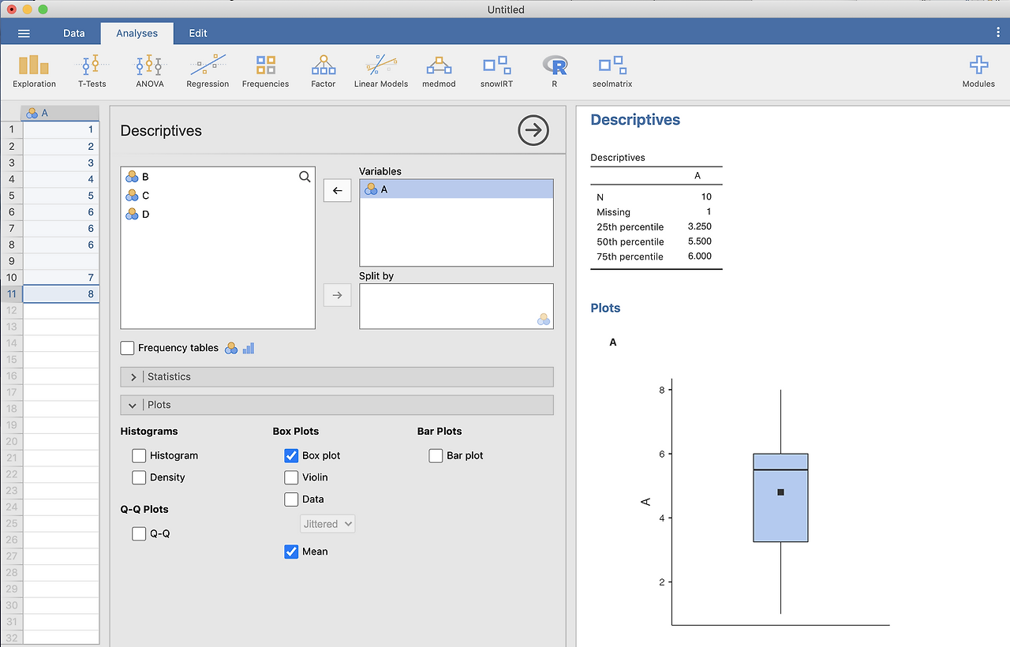Move variable A back with left arrow
The height and width of the screenshot is (647, 1010).
338,190
